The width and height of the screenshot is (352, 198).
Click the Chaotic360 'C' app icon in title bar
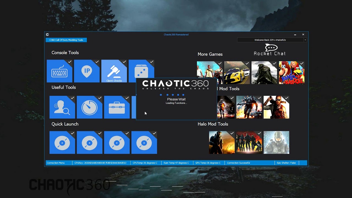point(47,35)
